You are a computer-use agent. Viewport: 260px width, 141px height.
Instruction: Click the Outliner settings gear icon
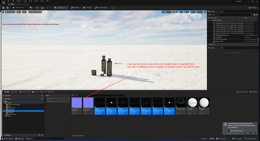pyautogui.click(x=257, y=15)
